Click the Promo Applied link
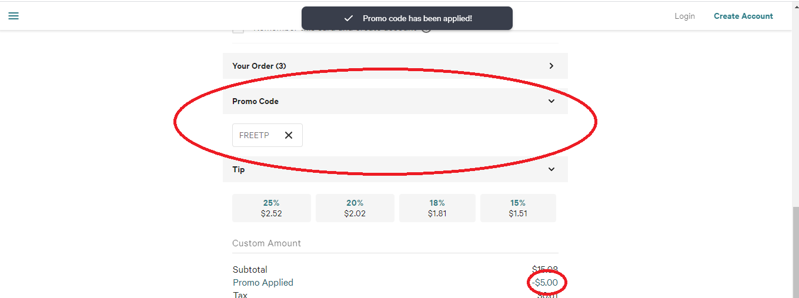The image size is (799, 298). click(x=263, y=283)
